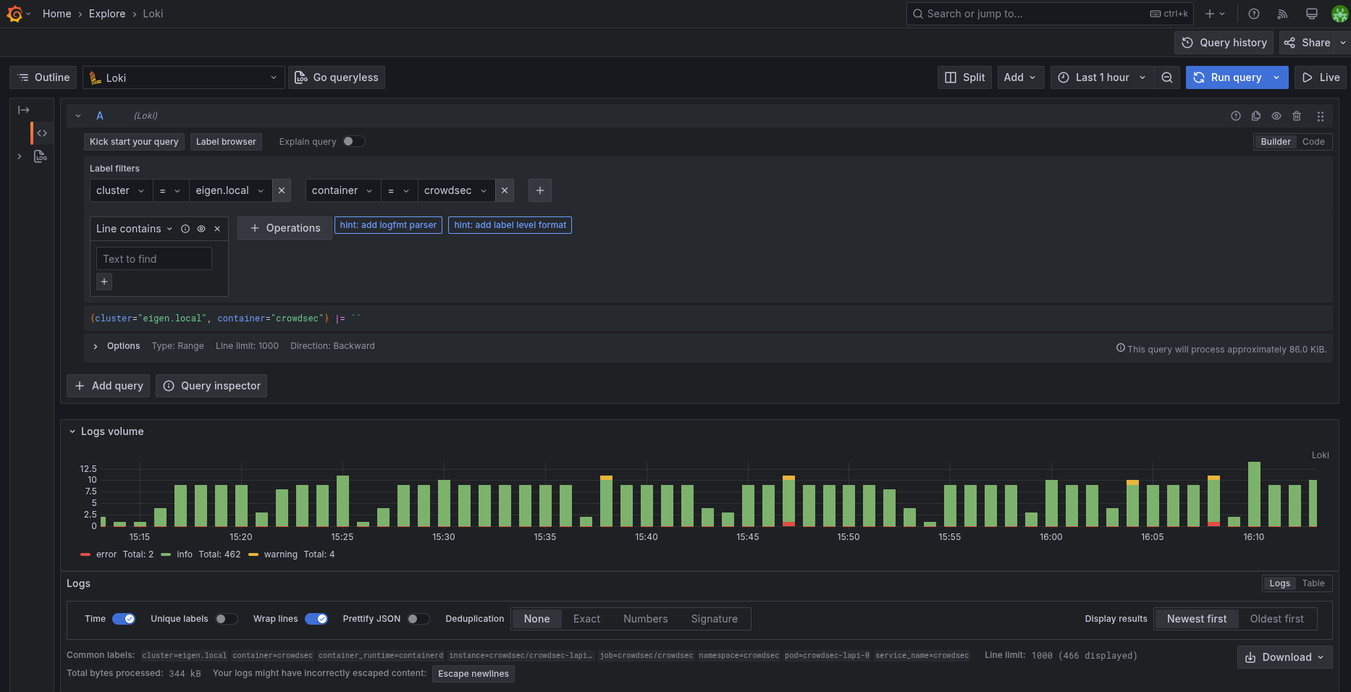Image resolution: width=1351 pixels, height=692 pixels.
Task: Open the Share dropdown arrow
Action: [1343, 43]
